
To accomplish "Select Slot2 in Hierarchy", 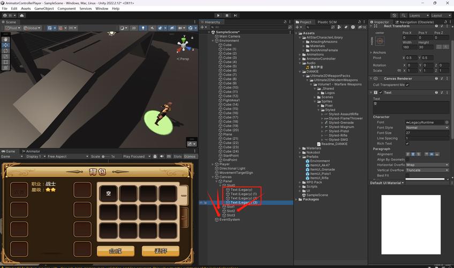I will point(231,211).
